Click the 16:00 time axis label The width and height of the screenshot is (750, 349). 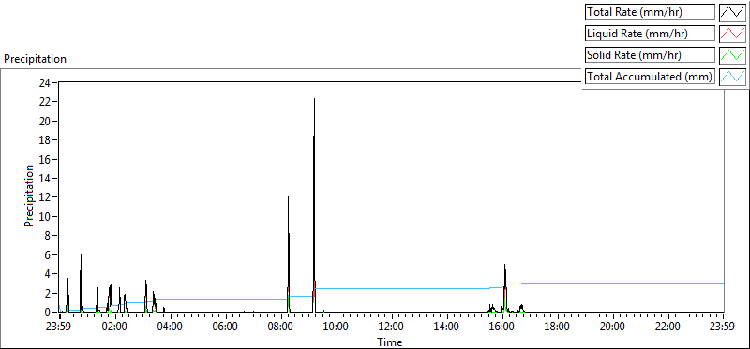click(x=502, y=327)
